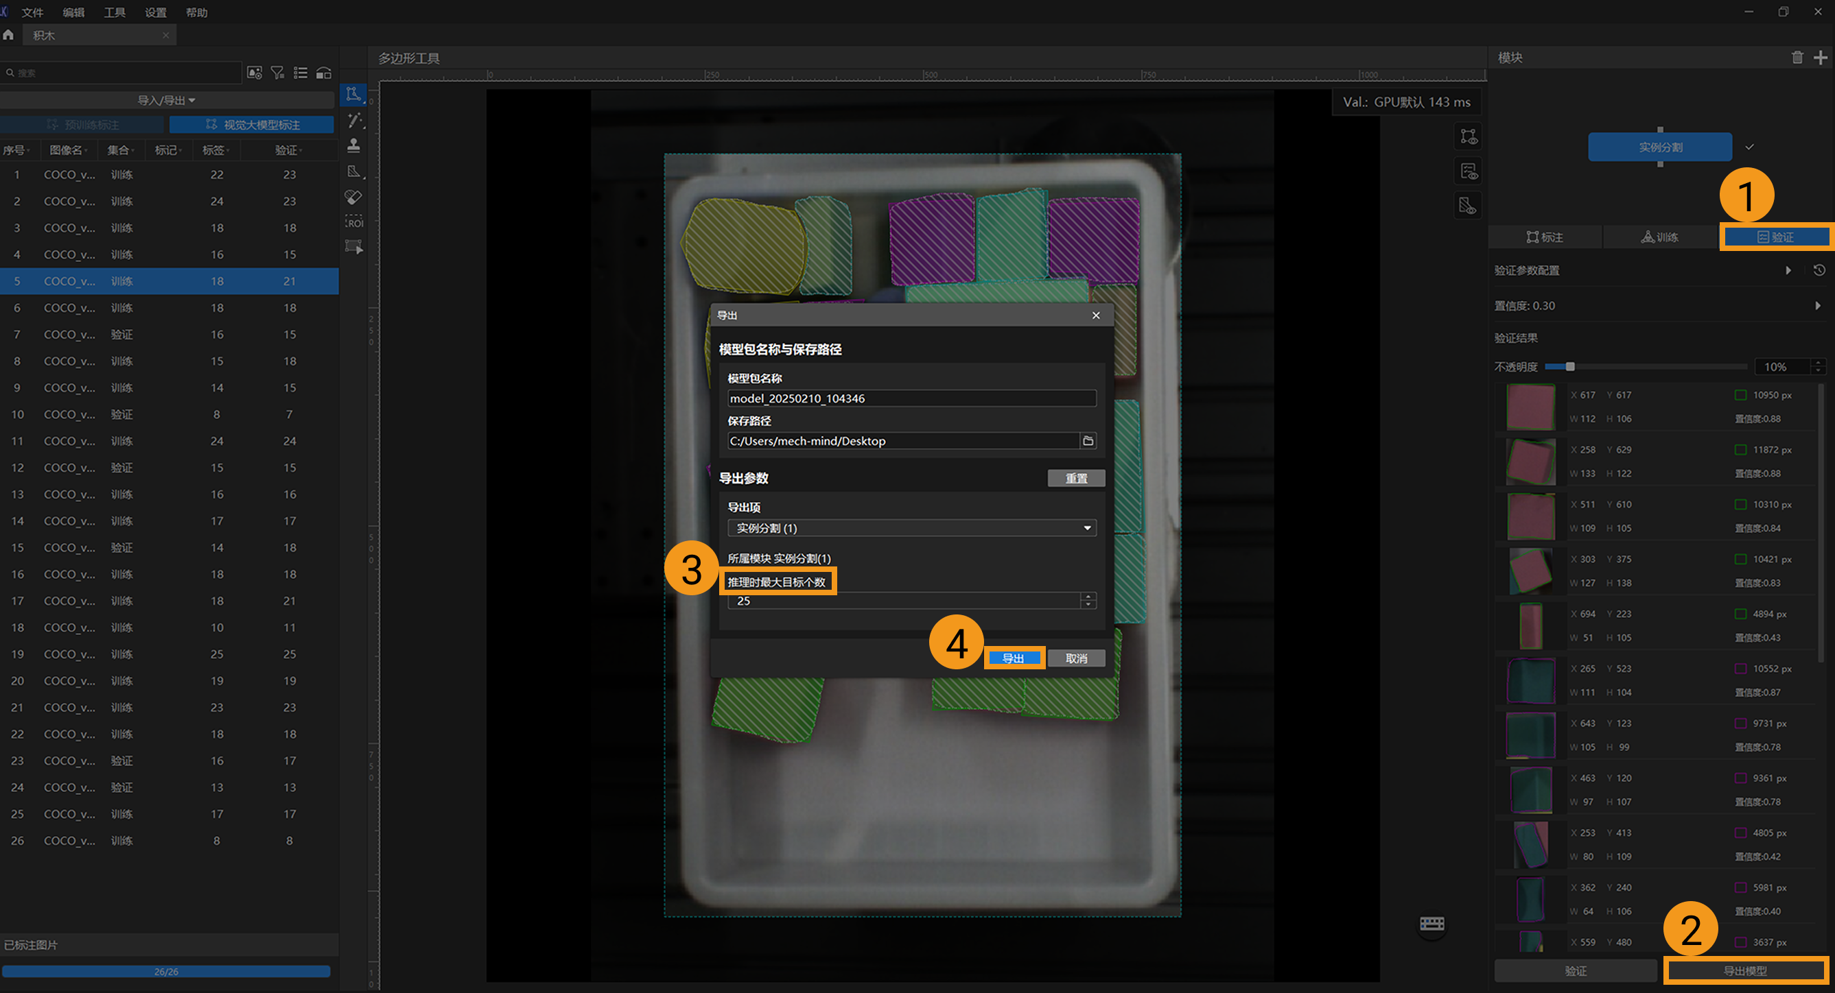Select the ROI tool
The height and width of the screenshot is (993, 1835).
click(x=354, y=222)
